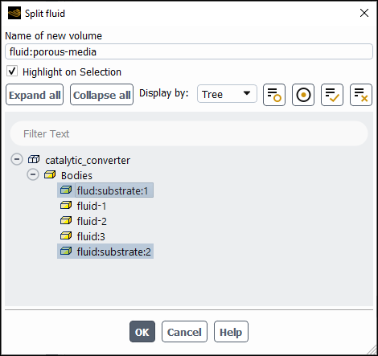
Task: Select fluid-1 in the tree
Action: click(92, 206)
